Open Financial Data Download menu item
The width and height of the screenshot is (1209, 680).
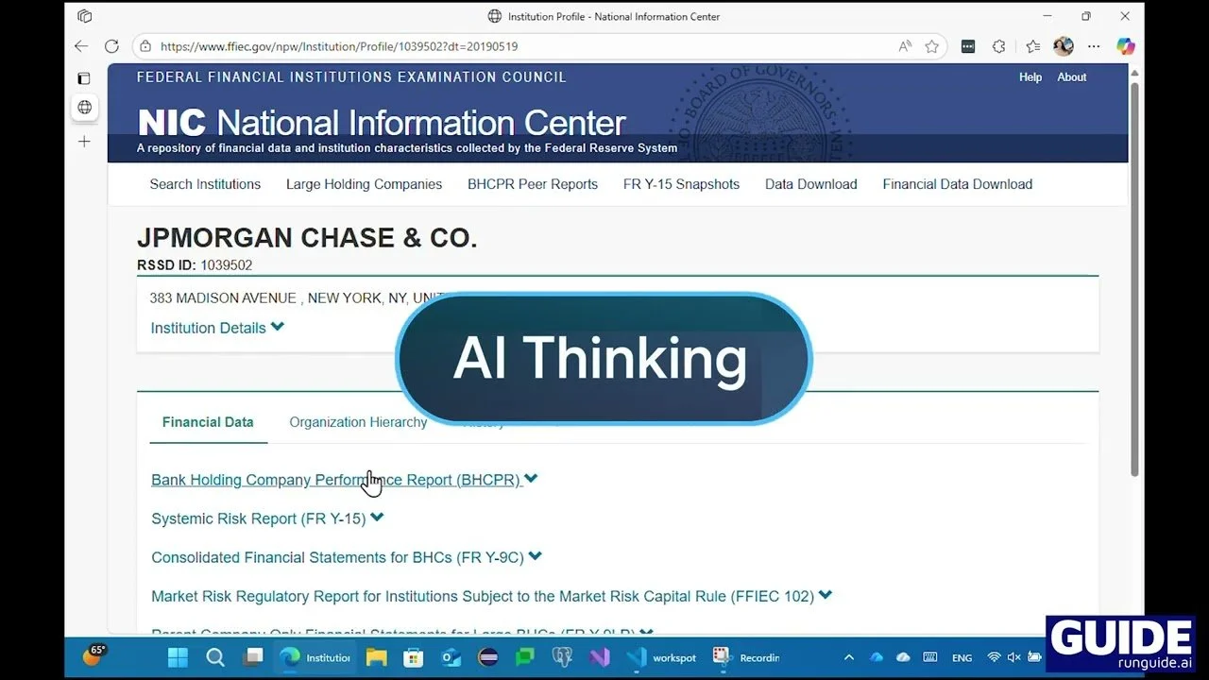958,184
